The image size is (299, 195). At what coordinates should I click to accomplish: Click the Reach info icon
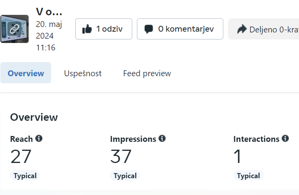pos(39,138)
